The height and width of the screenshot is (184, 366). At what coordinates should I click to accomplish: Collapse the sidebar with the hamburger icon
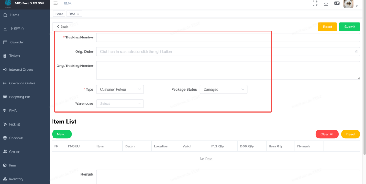[x=56, y=4]
